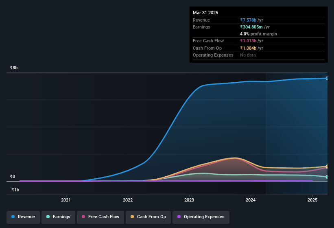Click the 2022 x-axis label

(128, 200)
